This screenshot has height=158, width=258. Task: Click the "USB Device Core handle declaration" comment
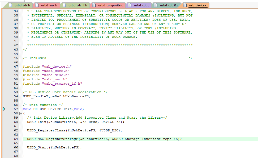(65, 92)
